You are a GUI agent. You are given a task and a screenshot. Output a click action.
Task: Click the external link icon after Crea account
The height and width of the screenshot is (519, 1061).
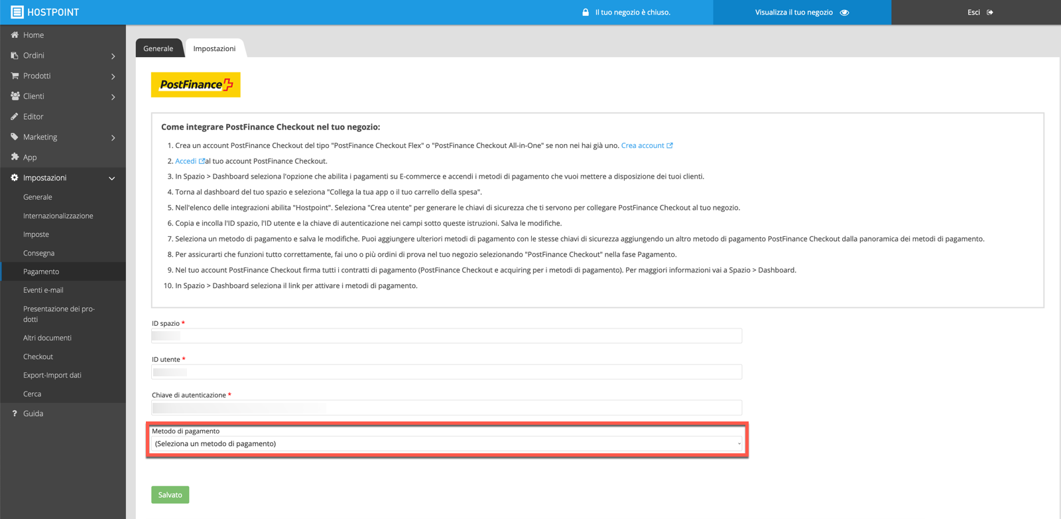click(x=670, y=145)
